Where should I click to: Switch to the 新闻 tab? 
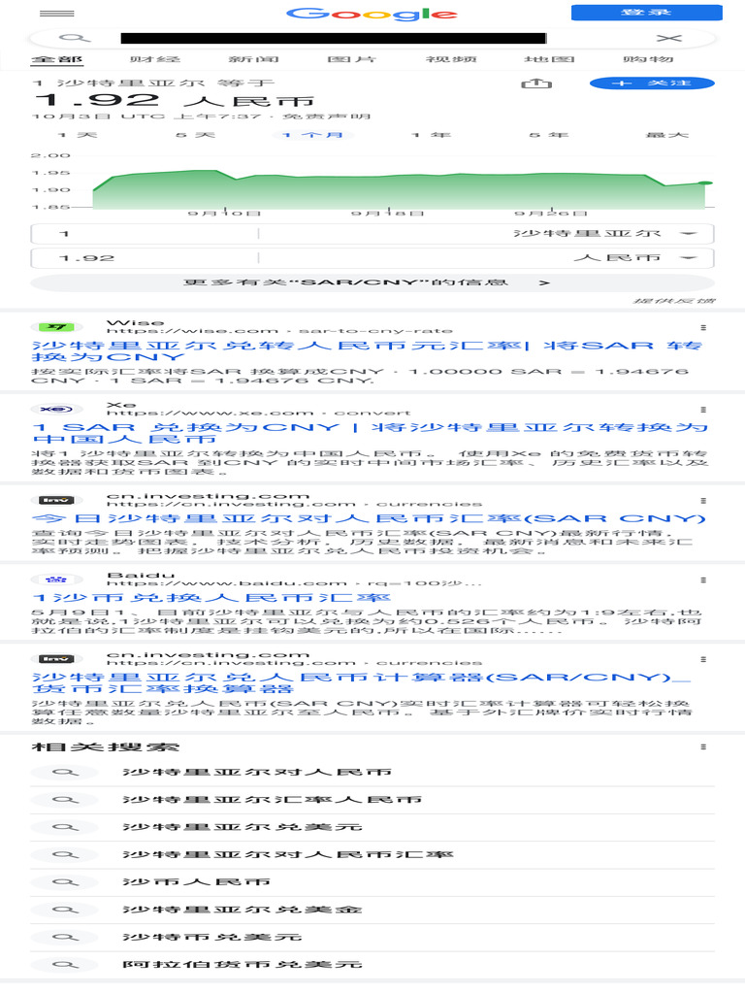pyautogui.click(x=253, y=59)
